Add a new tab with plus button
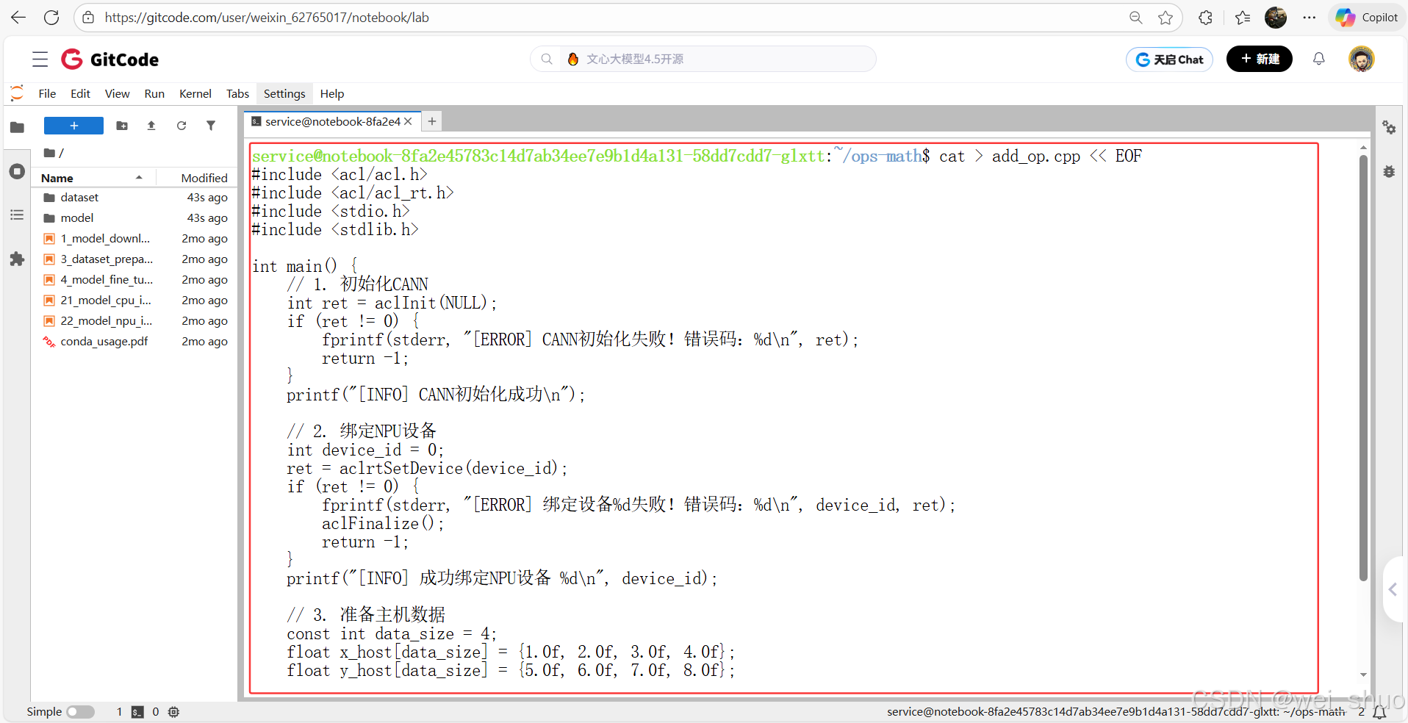The height and width of the screenshot is (723, 1408). click(x=432, y=121)
